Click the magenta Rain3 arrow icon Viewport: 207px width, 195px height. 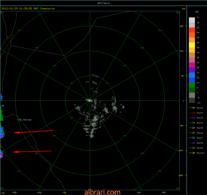192,118
